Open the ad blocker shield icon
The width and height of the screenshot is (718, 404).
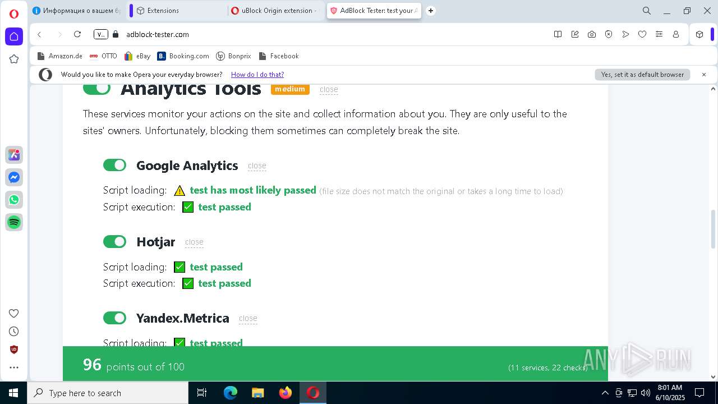point(609,34)
